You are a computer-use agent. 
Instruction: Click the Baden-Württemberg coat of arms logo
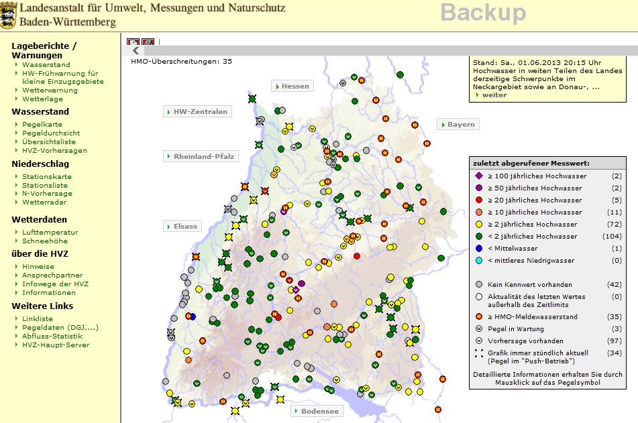click(9, 15)
